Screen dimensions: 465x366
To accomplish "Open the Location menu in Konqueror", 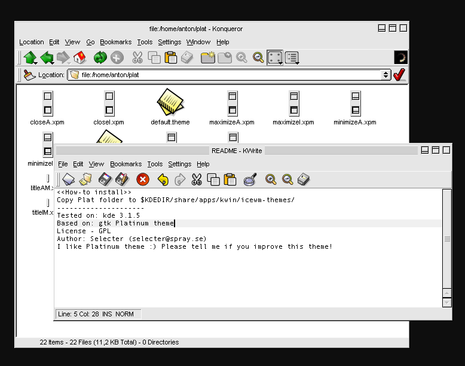I will [32, 42].
